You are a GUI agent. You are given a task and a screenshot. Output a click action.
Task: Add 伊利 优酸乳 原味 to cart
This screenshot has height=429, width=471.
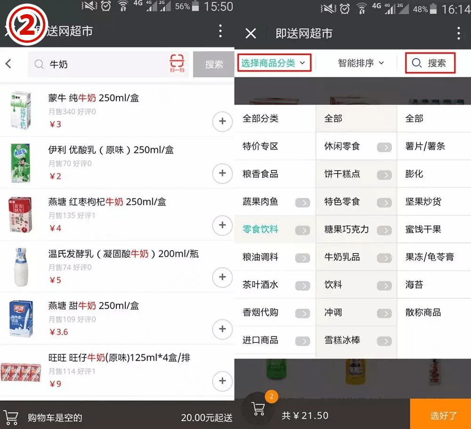[222, 173]
